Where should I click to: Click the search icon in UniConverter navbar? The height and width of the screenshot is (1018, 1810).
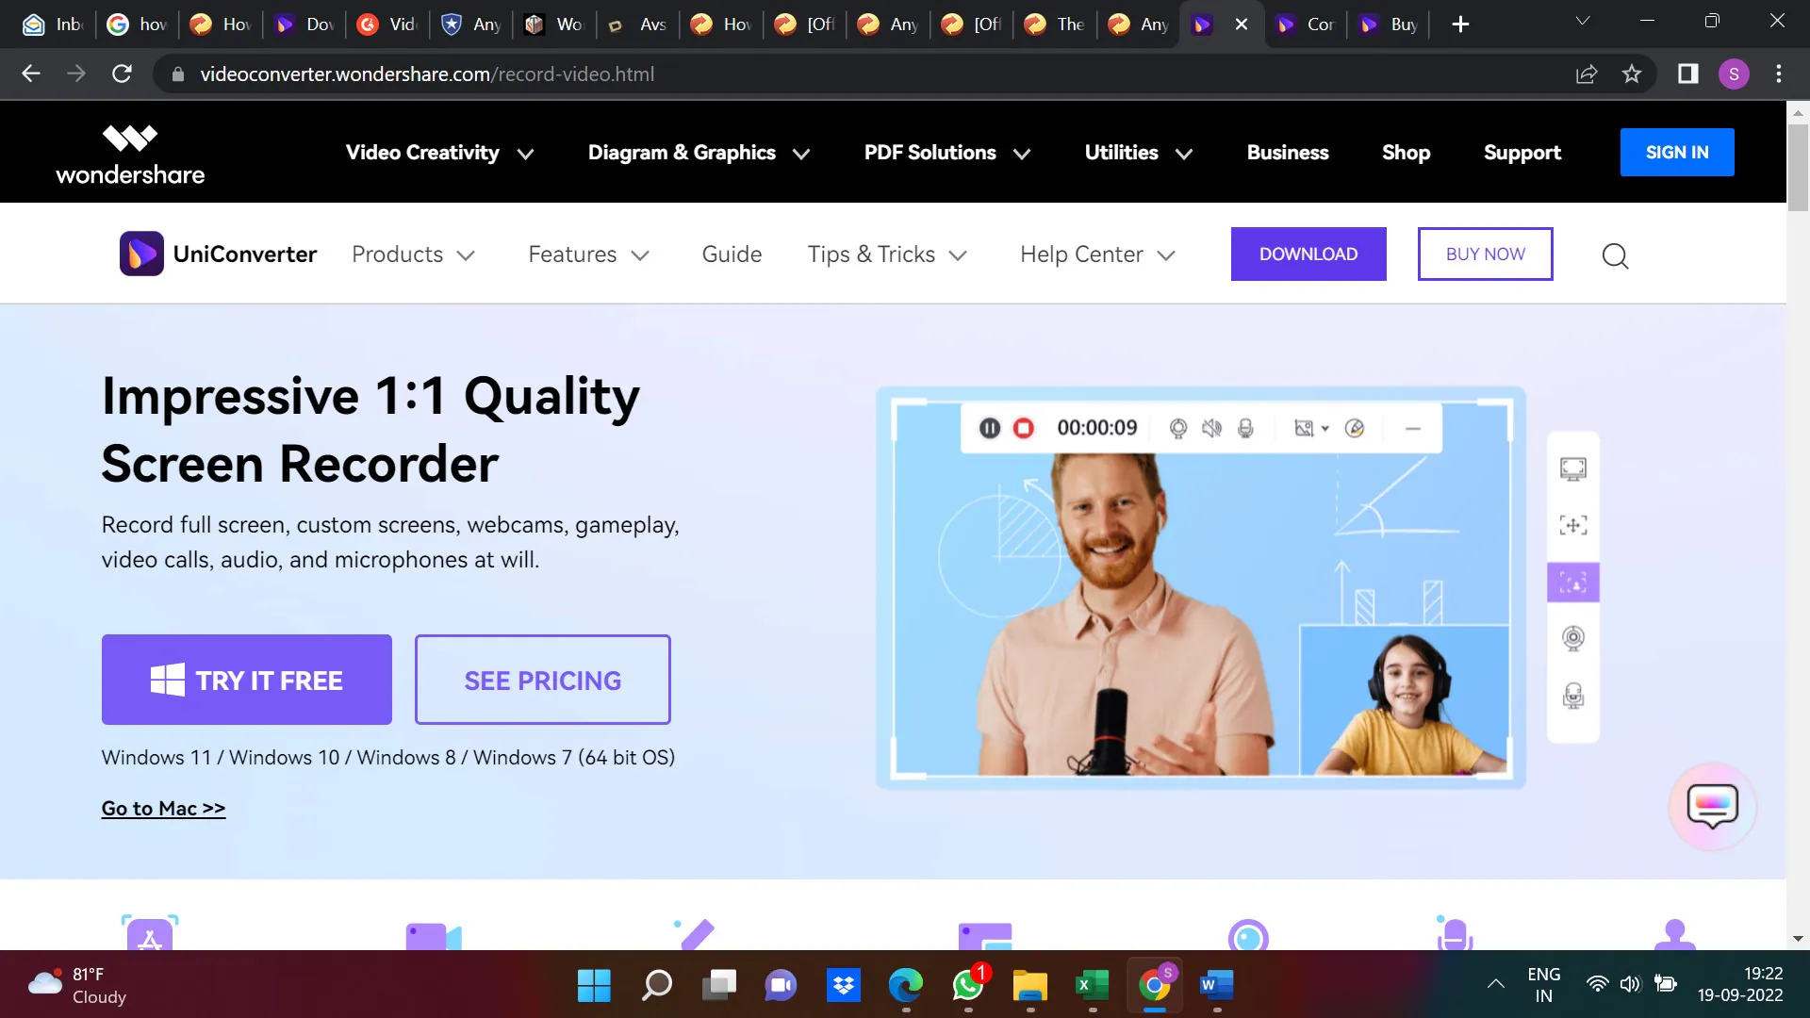click(x=1616, y=254)
